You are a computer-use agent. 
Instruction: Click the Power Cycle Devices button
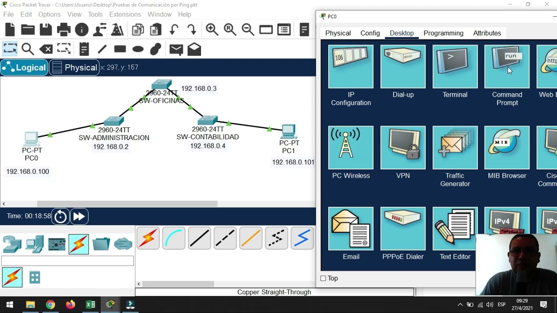(x=60, y=216)
